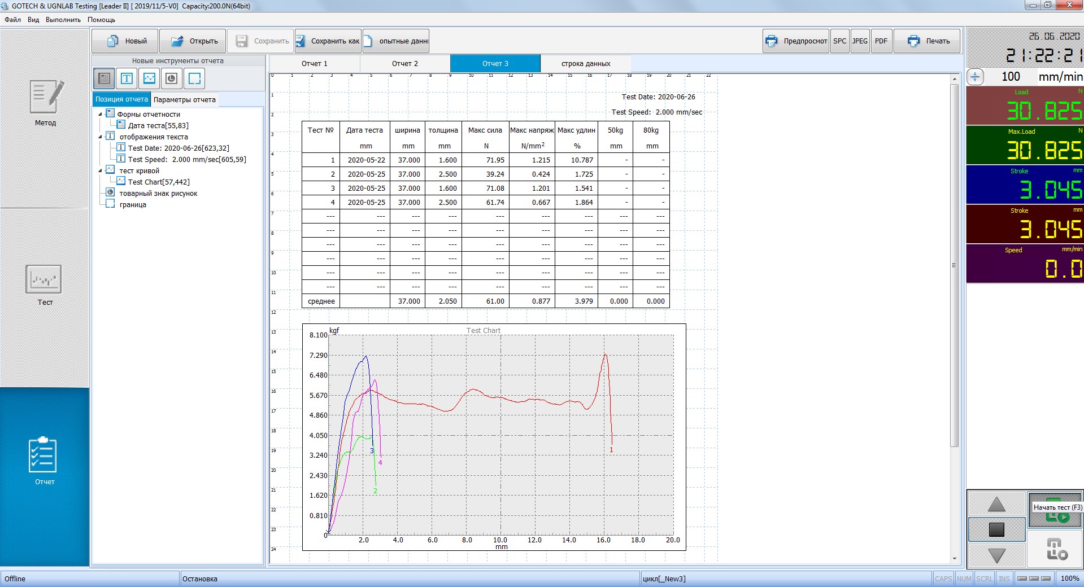
Task: Click the Открыть button
Action: click(x=193, y=41)
